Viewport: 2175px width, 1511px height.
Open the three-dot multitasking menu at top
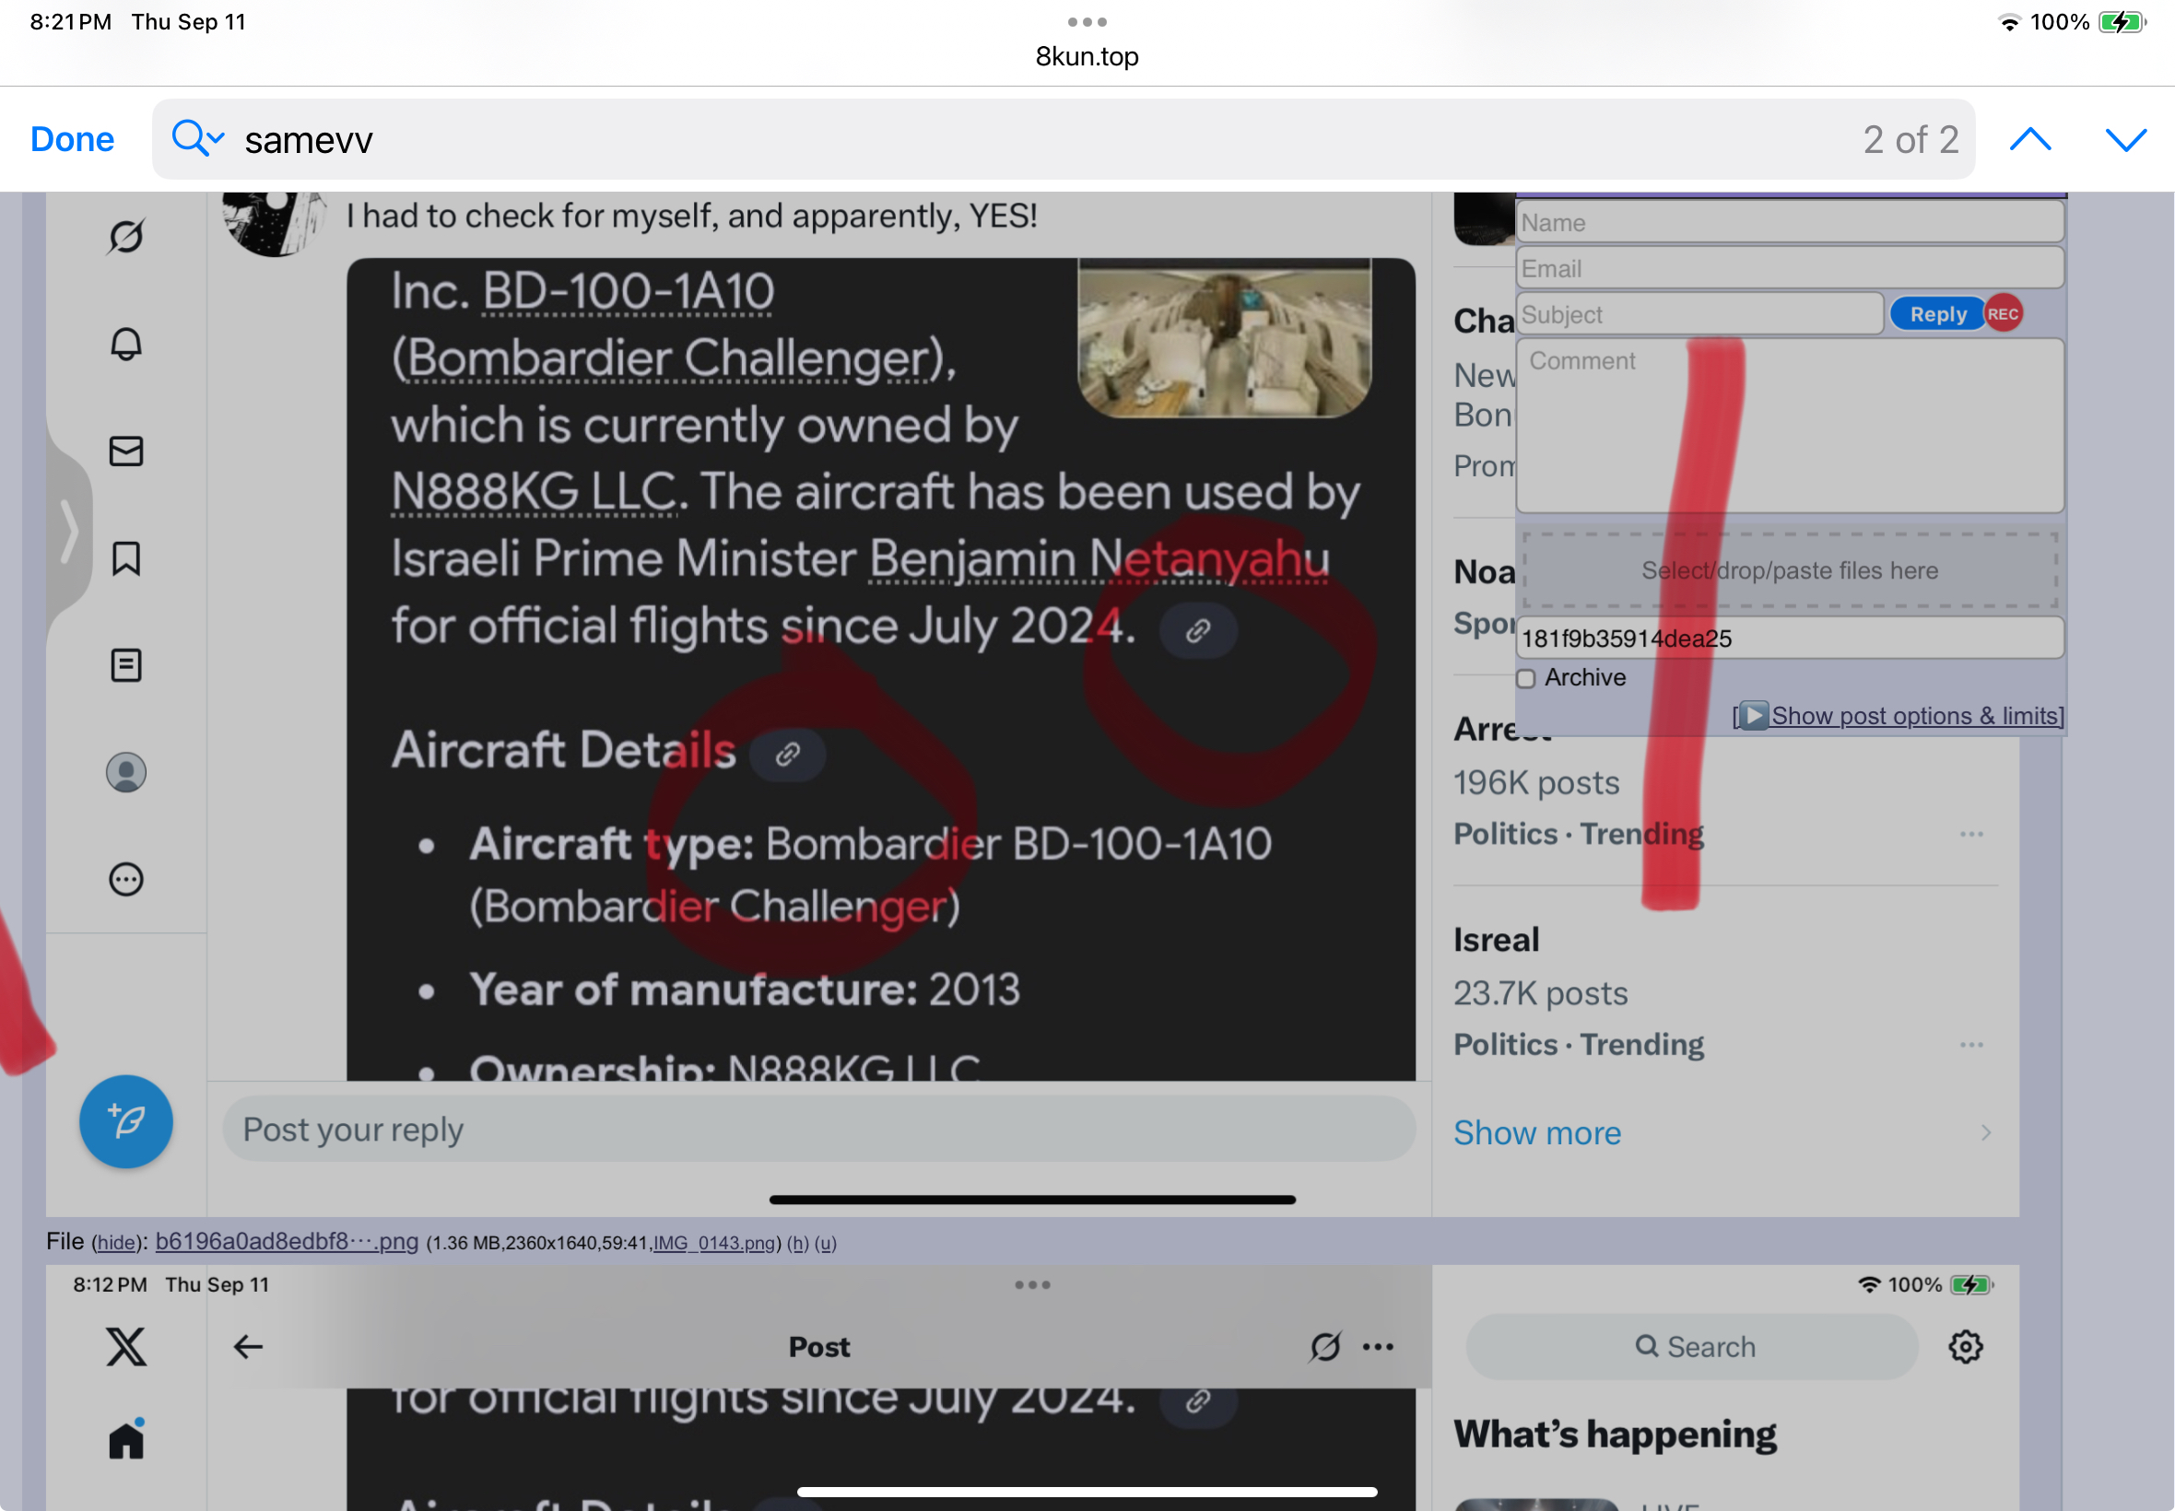click(1087, 22)
